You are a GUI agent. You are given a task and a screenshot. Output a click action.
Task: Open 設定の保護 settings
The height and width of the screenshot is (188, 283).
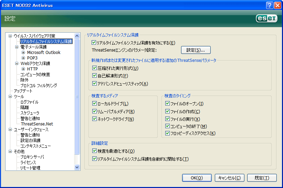pos(30,141)
